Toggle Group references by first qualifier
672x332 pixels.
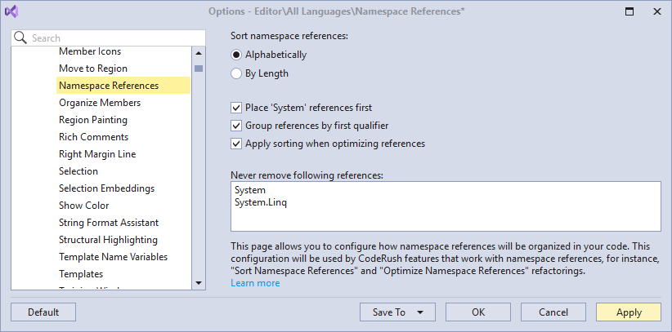(237, 126)
